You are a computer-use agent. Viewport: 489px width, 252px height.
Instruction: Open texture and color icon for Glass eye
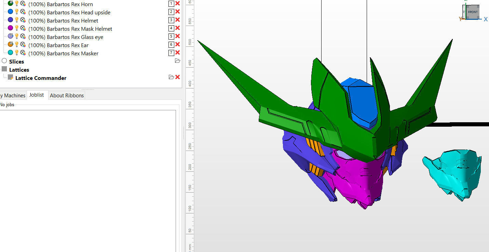coord(23,36)
